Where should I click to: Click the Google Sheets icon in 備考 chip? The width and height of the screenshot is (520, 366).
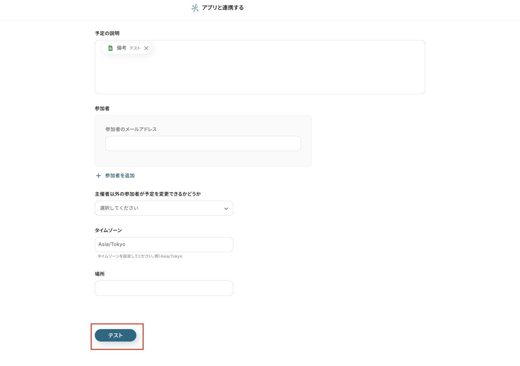(110, 48)
